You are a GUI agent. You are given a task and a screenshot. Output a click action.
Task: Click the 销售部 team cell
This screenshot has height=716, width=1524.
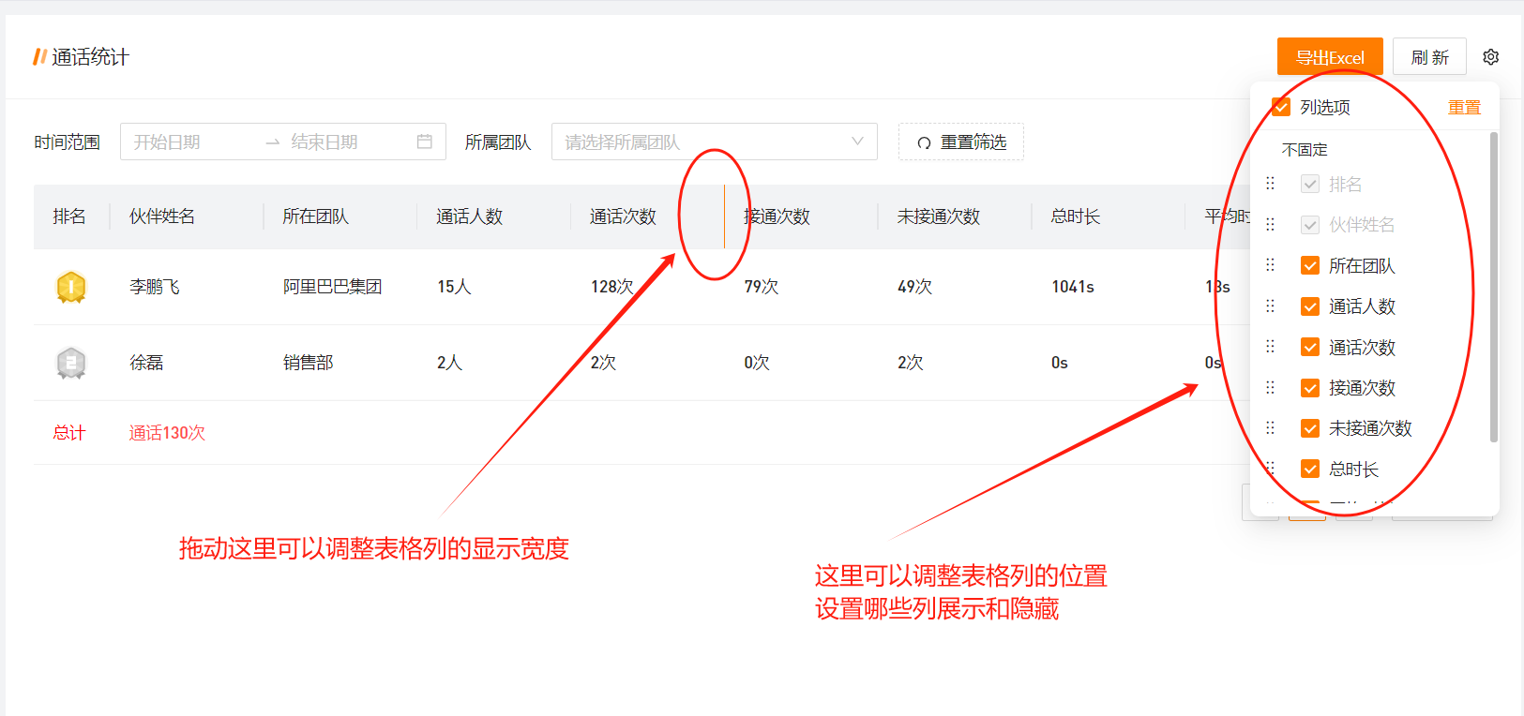click(x=309, y=363)
